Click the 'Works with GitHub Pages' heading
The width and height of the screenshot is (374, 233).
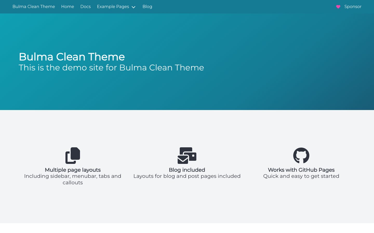tap(301, 170)
